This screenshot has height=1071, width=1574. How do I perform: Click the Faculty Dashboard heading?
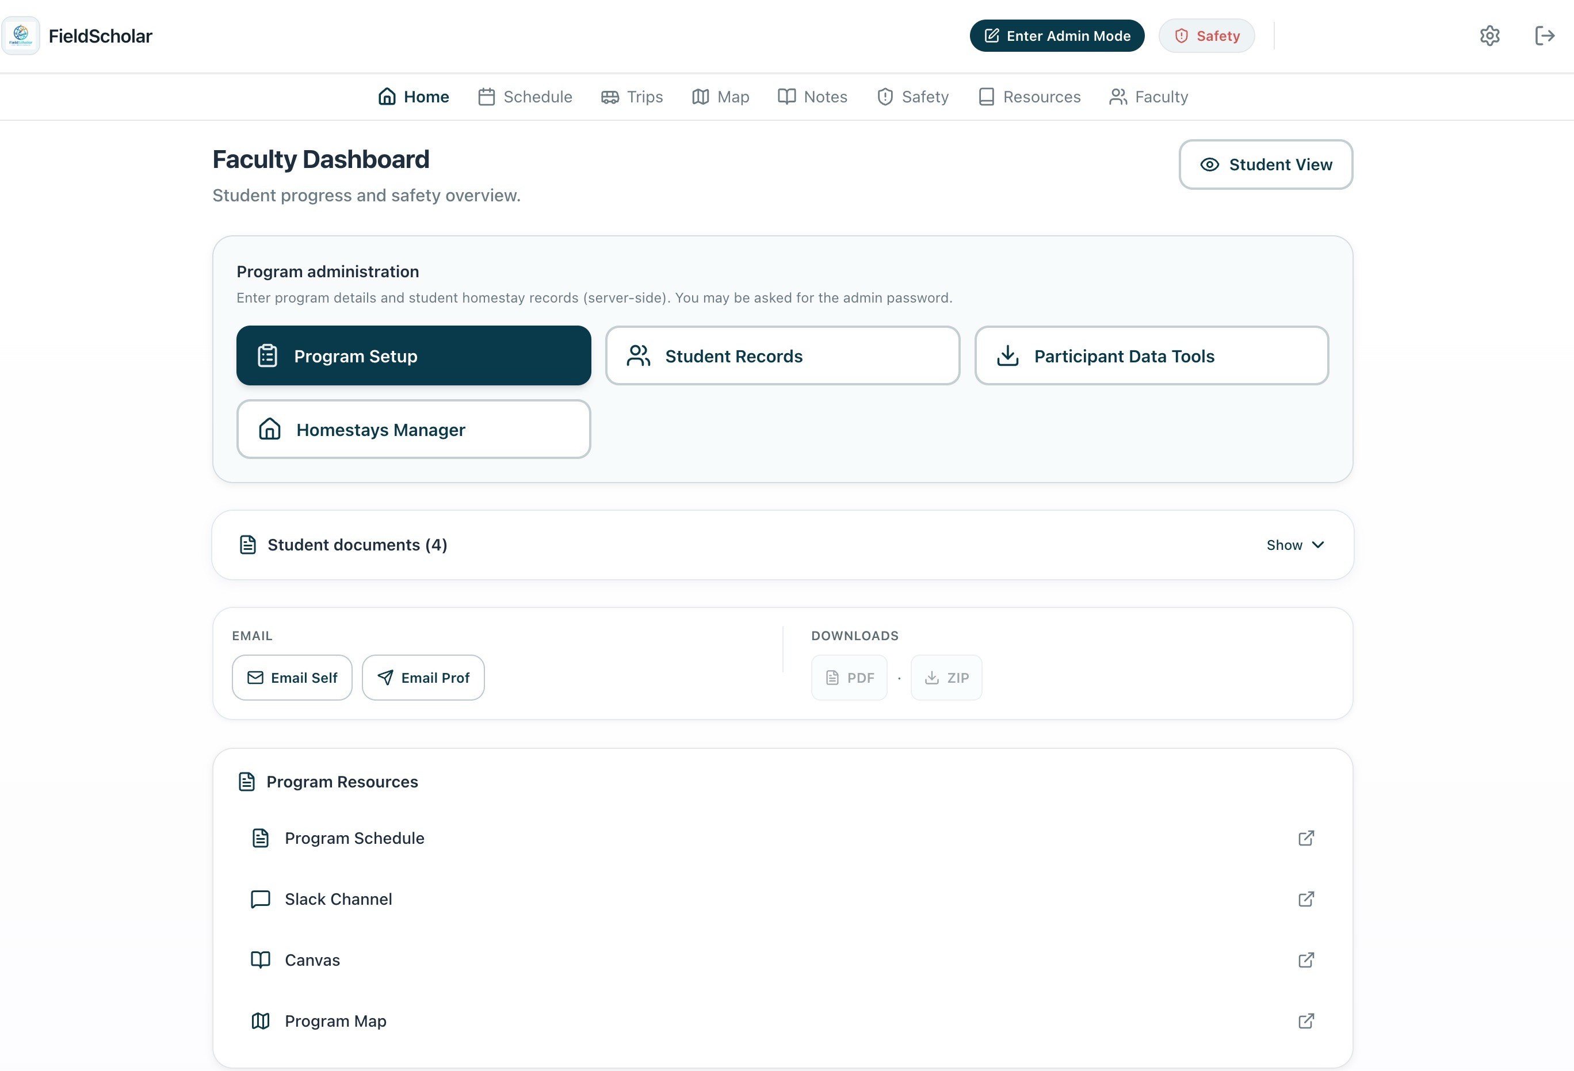coord(321,160)
